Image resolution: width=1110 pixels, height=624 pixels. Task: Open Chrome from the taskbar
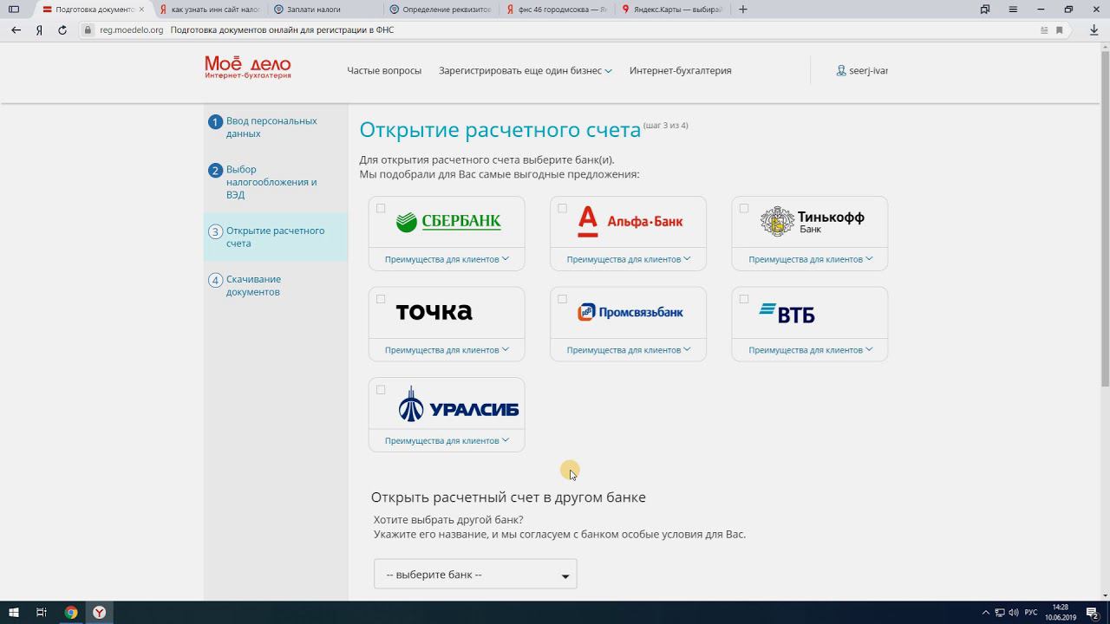(x=71, y=613)
